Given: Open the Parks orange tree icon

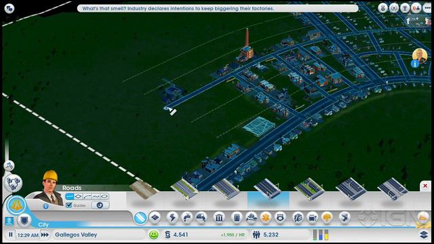Looking at the screenshot, I should (x=327, y=218).
